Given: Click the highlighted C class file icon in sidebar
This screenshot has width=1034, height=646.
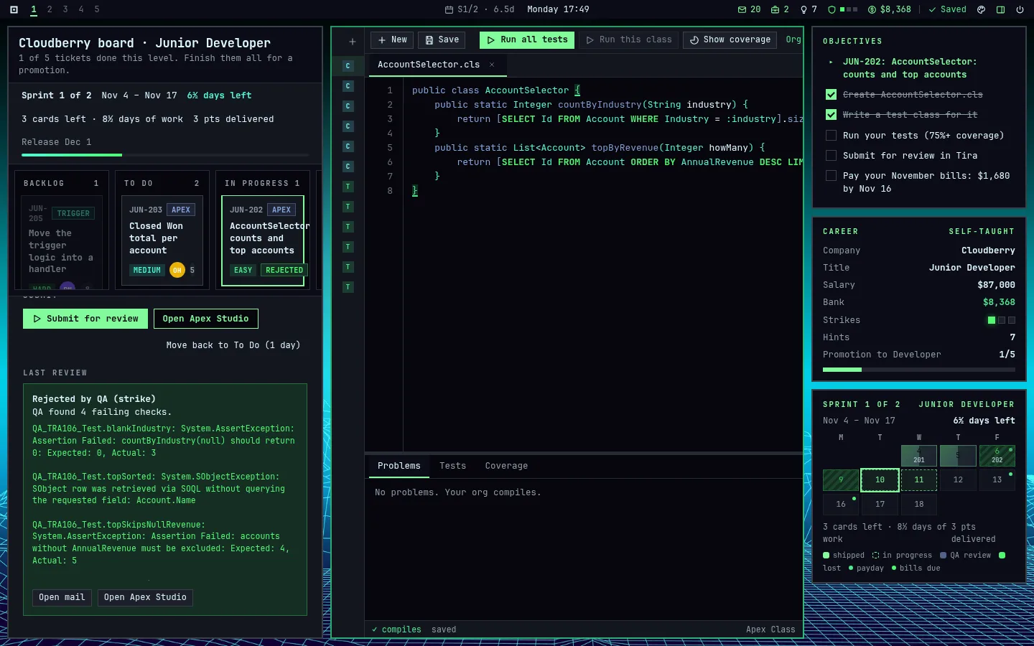Looking at the screenshot, I should point(348,66).
